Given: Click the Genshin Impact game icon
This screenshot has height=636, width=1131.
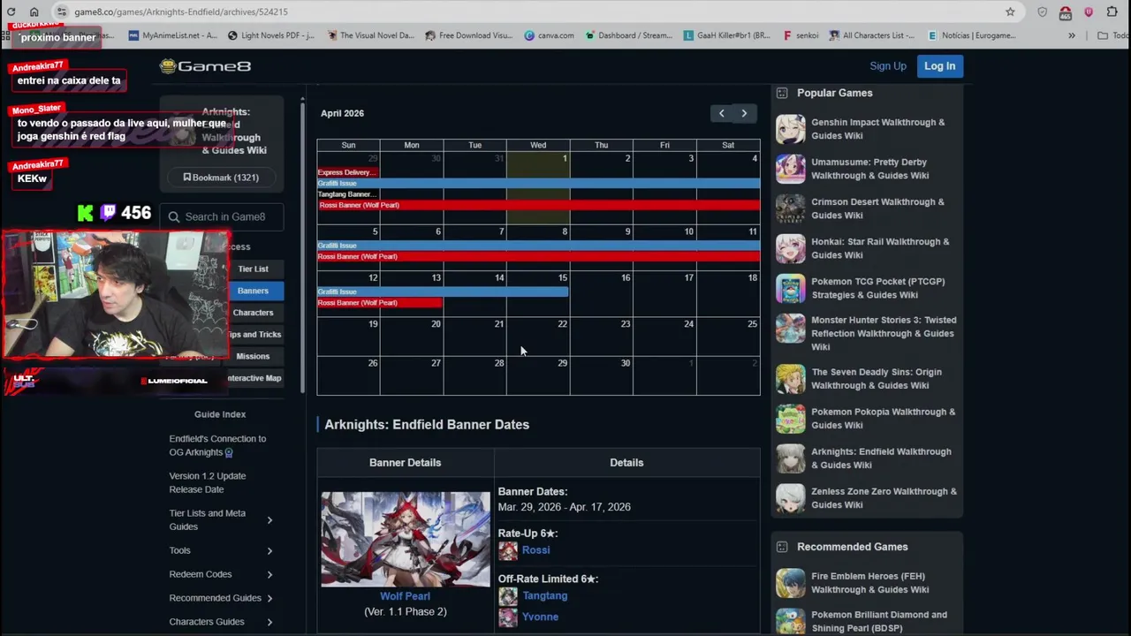Looking at the screenshot, I should tap(791, 129).
